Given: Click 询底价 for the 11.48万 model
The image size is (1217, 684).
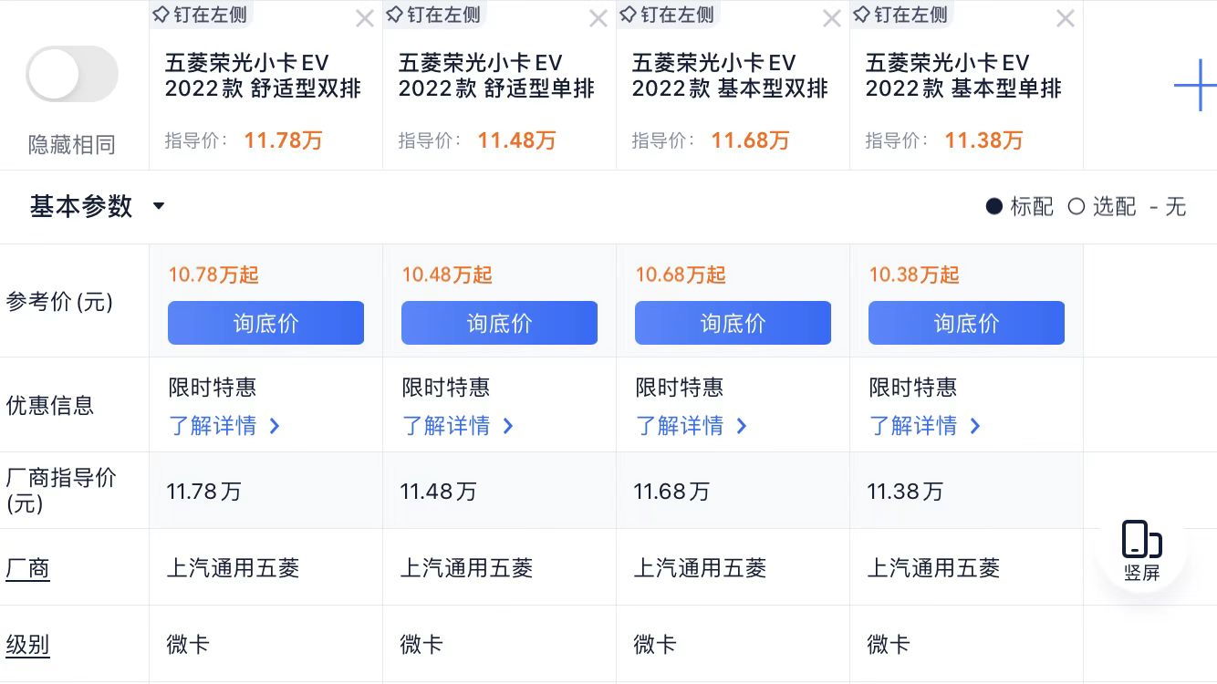Looking at the screenshot, I should (x=499, y=322).
